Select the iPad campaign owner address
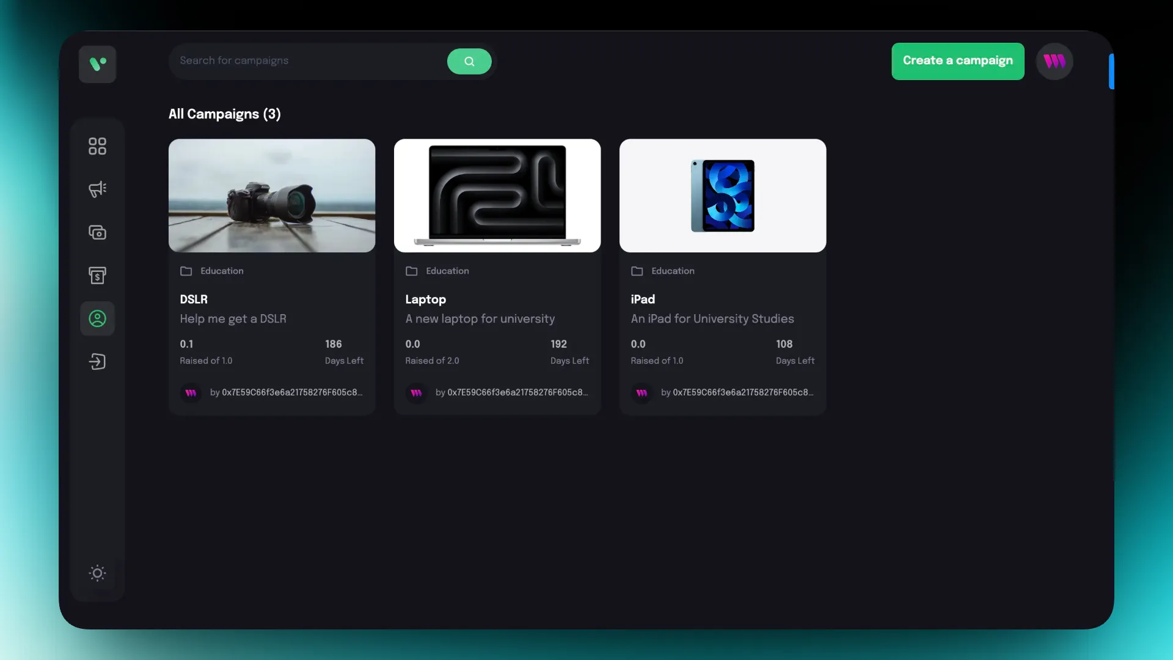 pyautogui.click(x=743, y=392)
